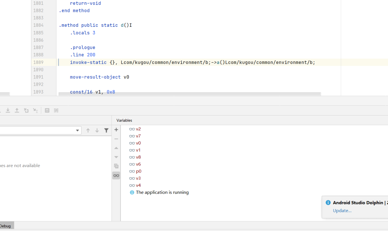Viewport: 388px width, 231px height.
Task: Select the previous frame up arrow
Action: (x=88, y=130)
